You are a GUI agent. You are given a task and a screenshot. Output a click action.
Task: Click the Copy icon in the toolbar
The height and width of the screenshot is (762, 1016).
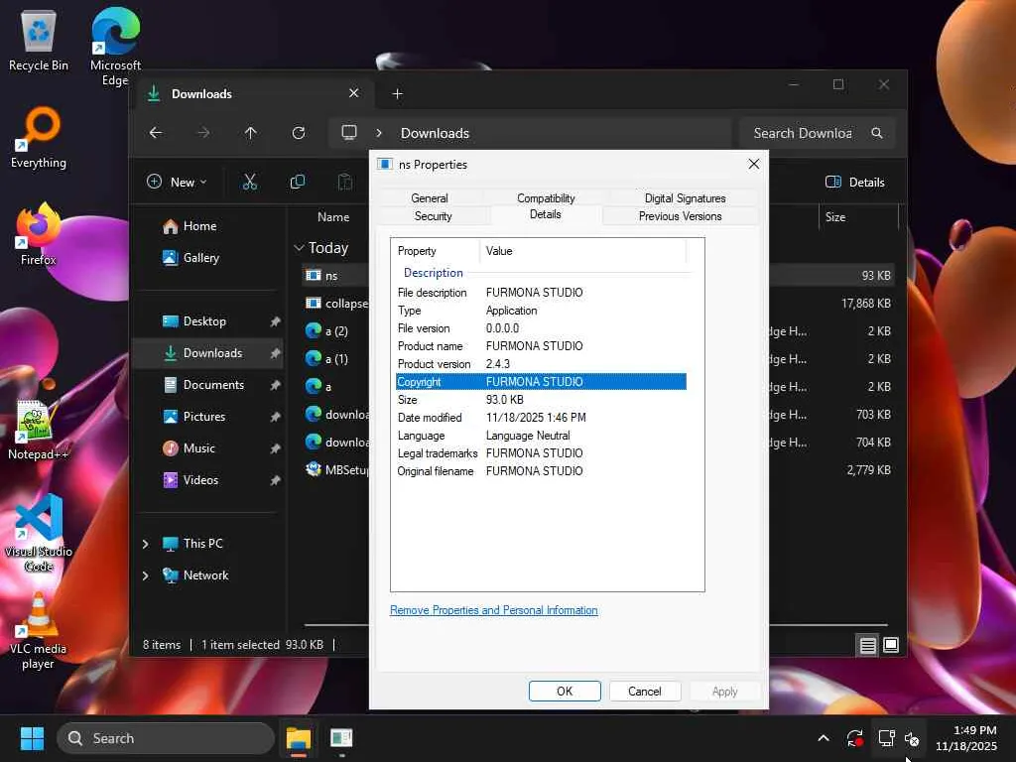(x=298, y=183)
